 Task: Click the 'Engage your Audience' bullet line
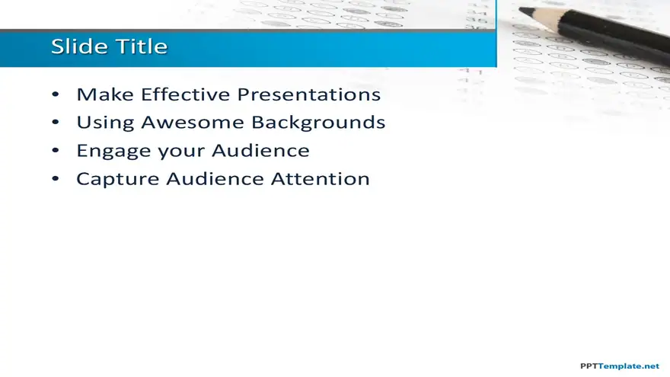(x=193, y=151)
